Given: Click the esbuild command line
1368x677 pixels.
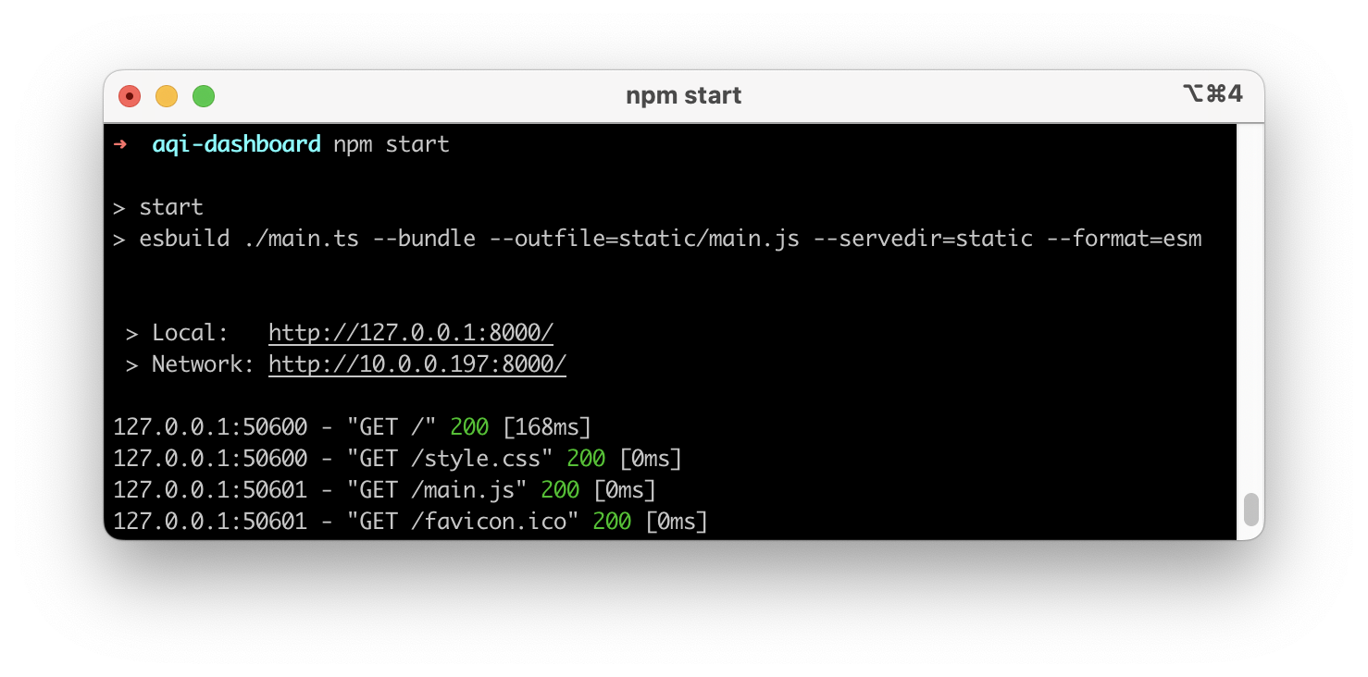Looking at the screenshot, I should (x=648, y=238).
